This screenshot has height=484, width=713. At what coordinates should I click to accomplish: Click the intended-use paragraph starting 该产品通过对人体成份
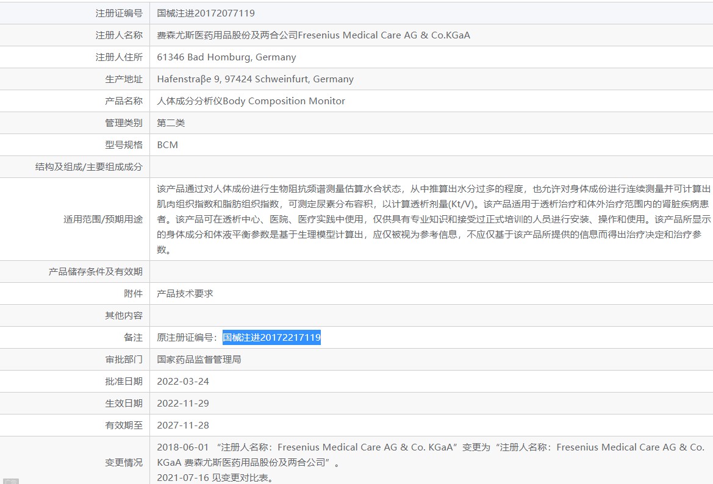(434, 219)
